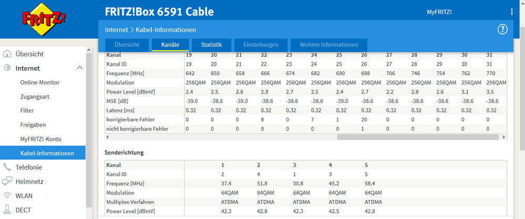
Task: Open MyFRITZ! link in header
Action: 439,12
